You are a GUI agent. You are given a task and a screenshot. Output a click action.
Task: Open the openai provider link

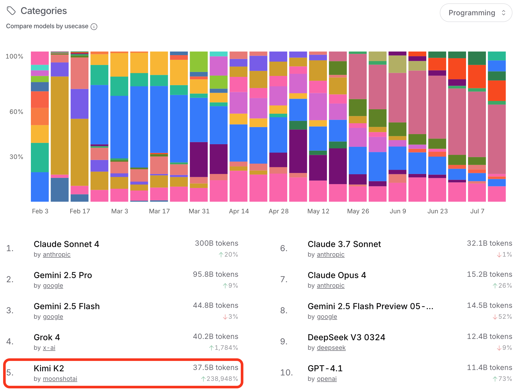[327, 379]
